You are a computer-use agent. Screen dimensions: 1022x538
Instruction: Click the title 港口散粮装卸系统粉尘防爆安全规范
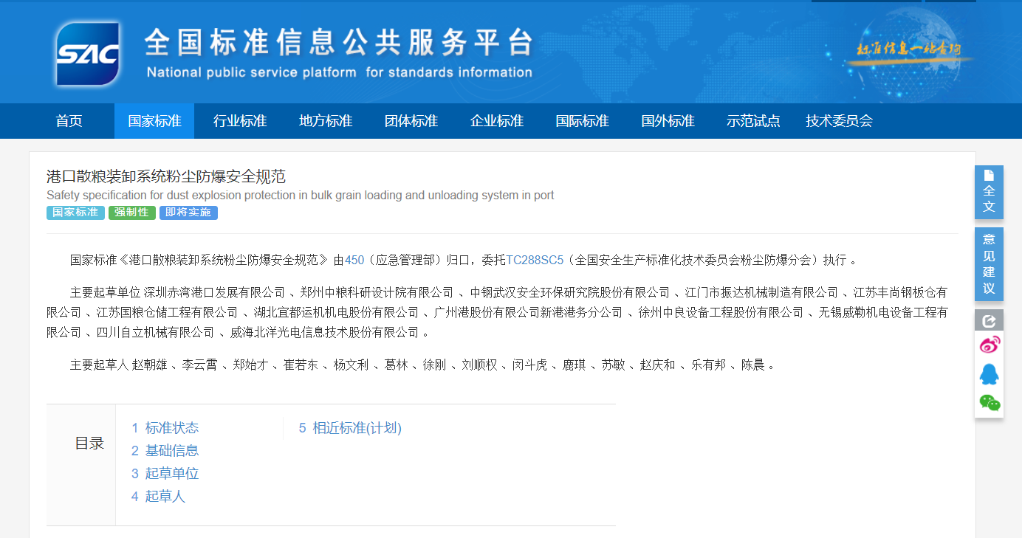coord(166,176)
